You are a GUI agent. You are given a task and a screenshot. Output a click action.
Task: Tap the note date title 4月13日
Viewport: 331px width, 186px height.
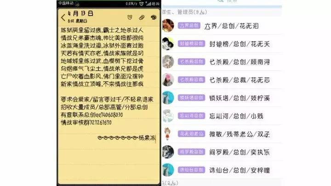(80, 13)
